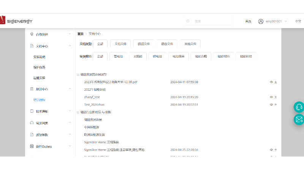Download the 2023年 system architecture pdf file
The height and width of the screenshot is (172, 304).
pos(276,82)
